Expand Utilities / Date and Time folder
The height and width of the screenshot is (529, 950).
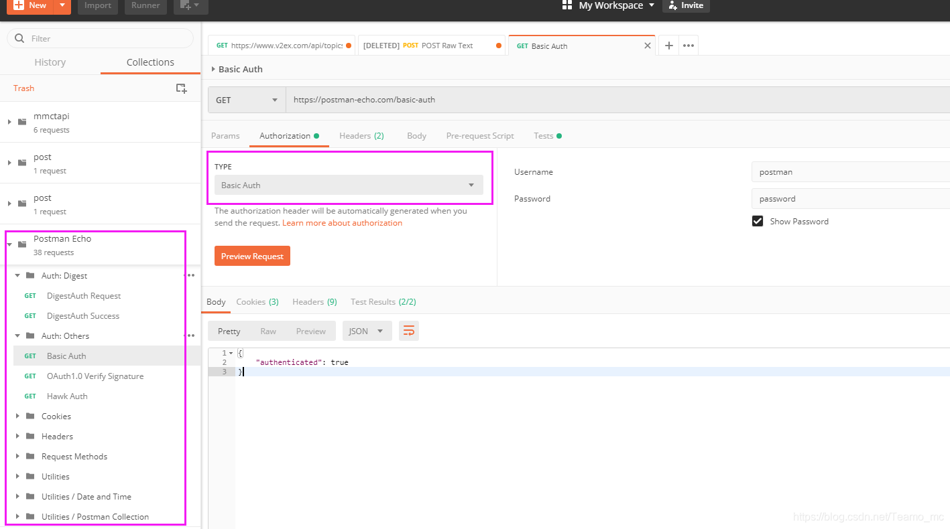coord(17,496)
